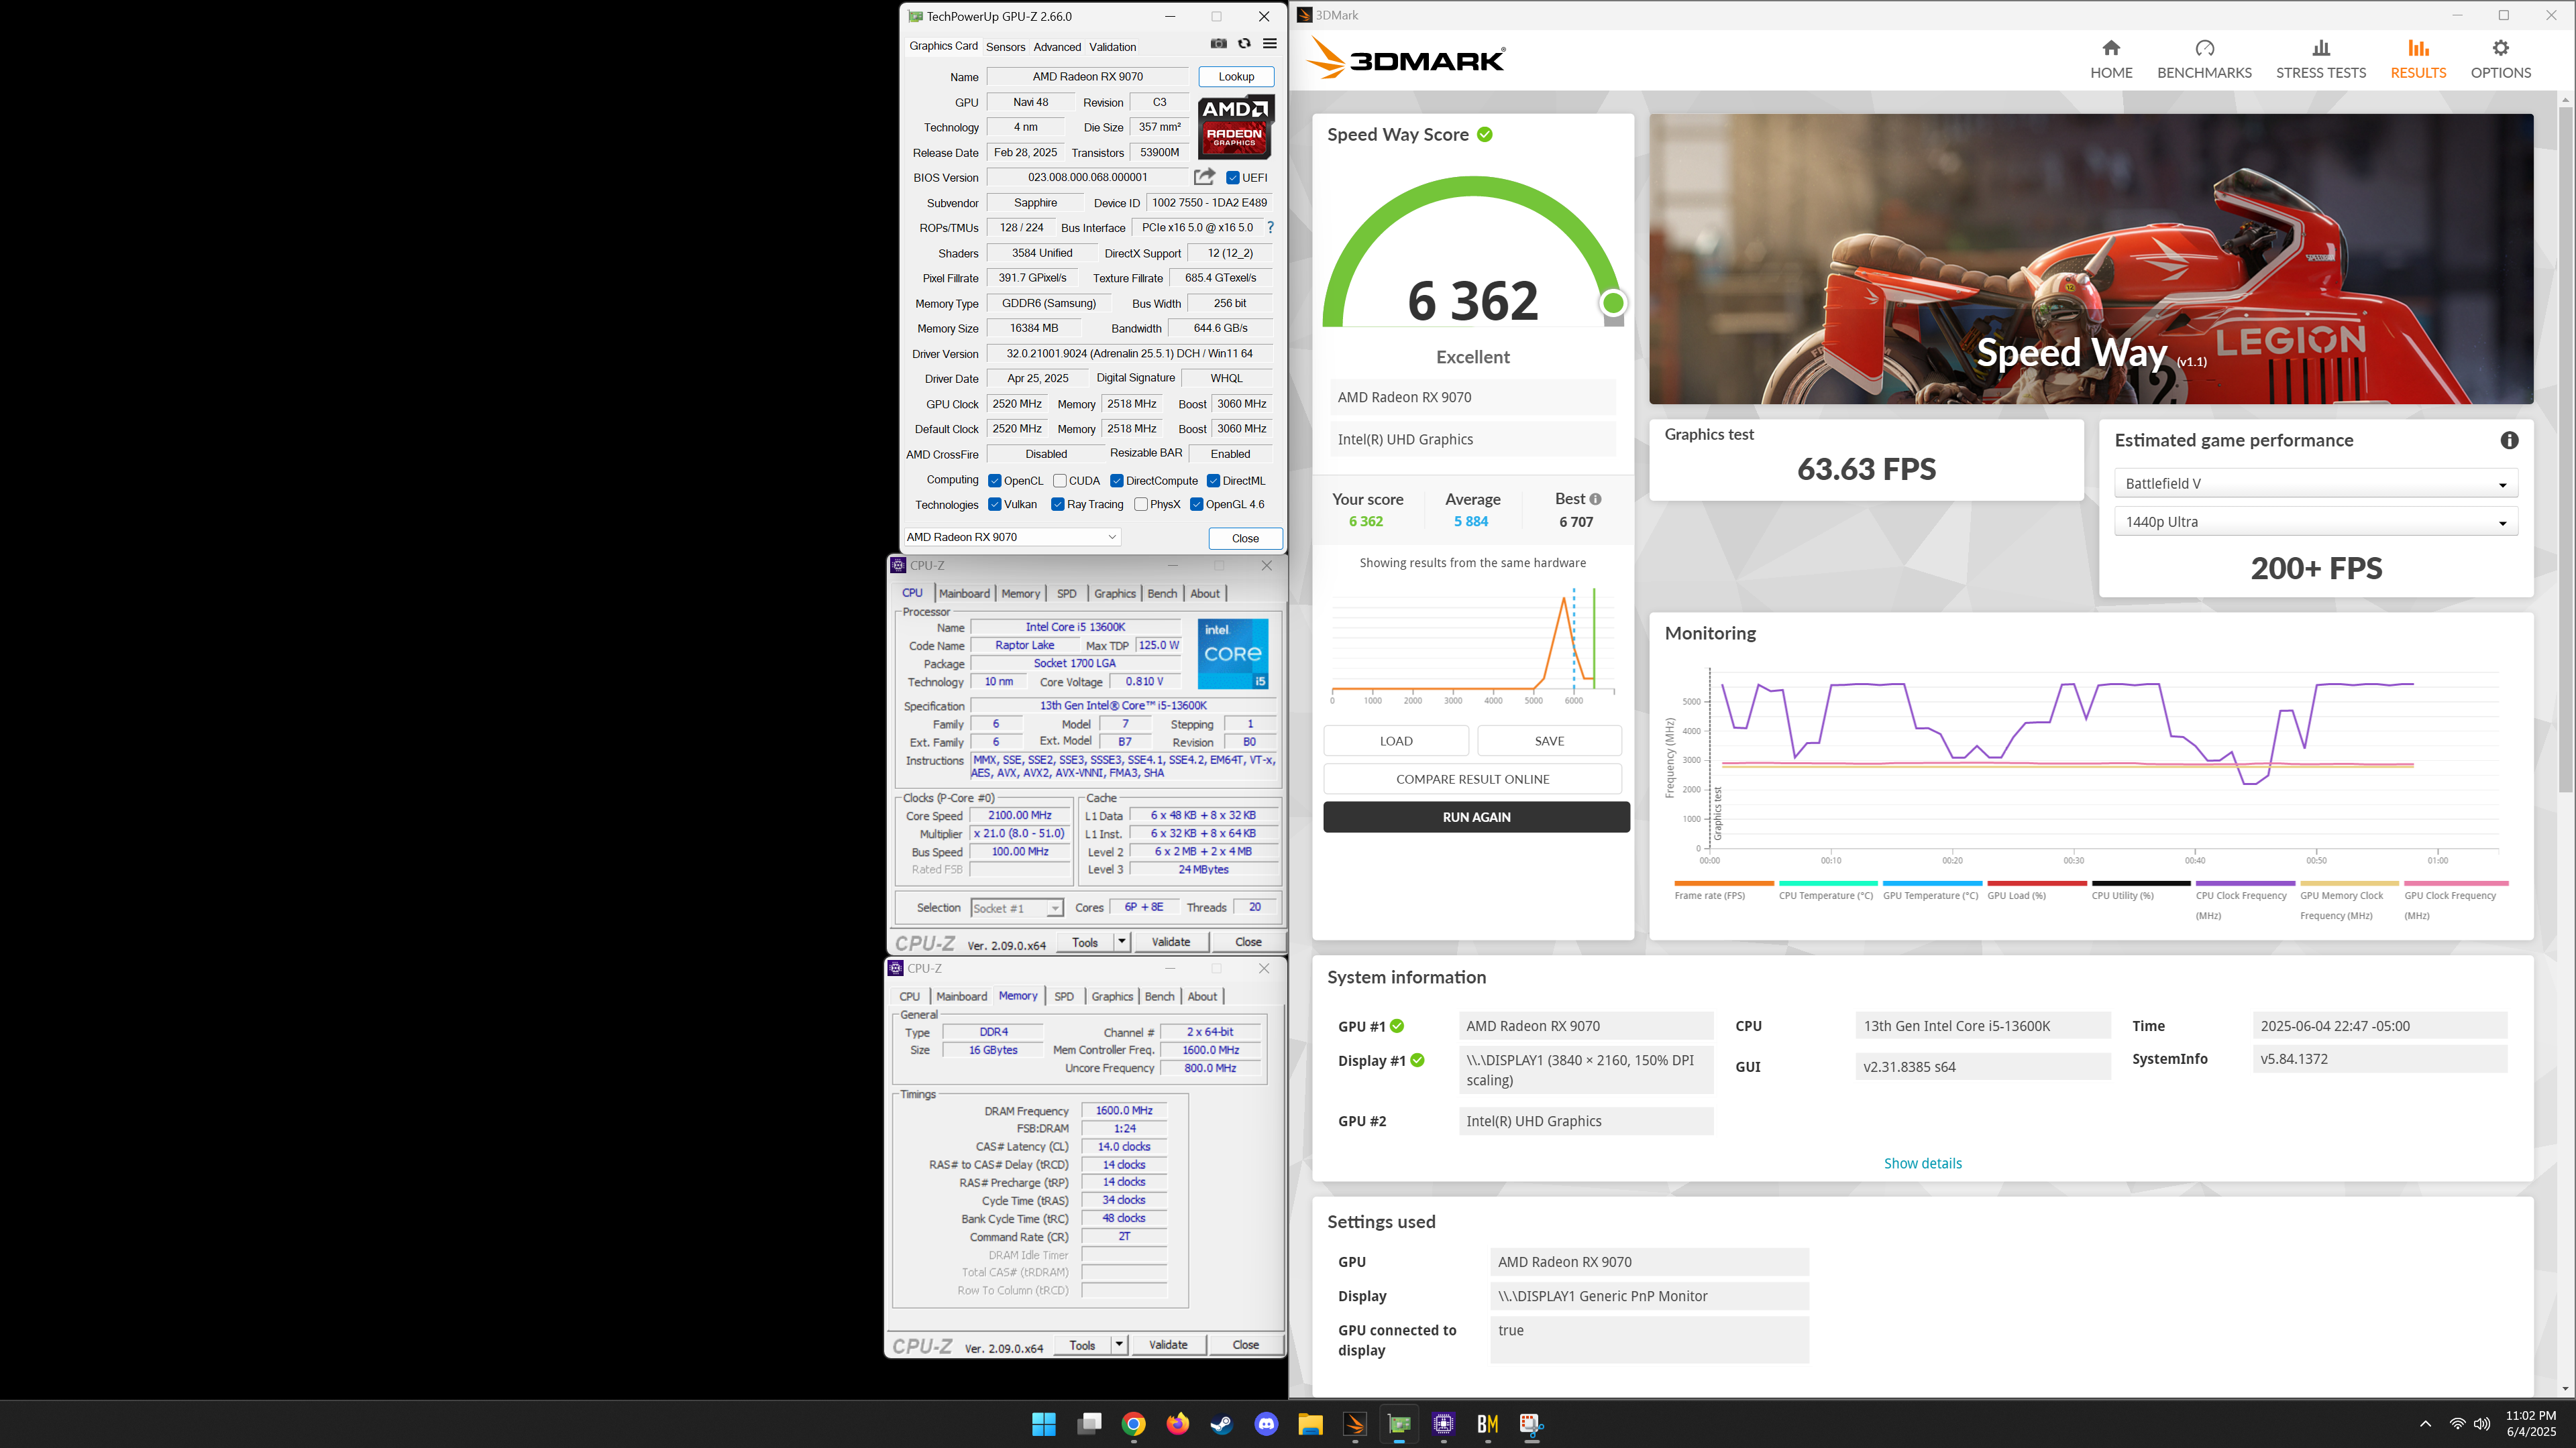Open 3DMark Stress Tests section
This screenshot has height=1448, width=2576.
tap(2321, 59)
